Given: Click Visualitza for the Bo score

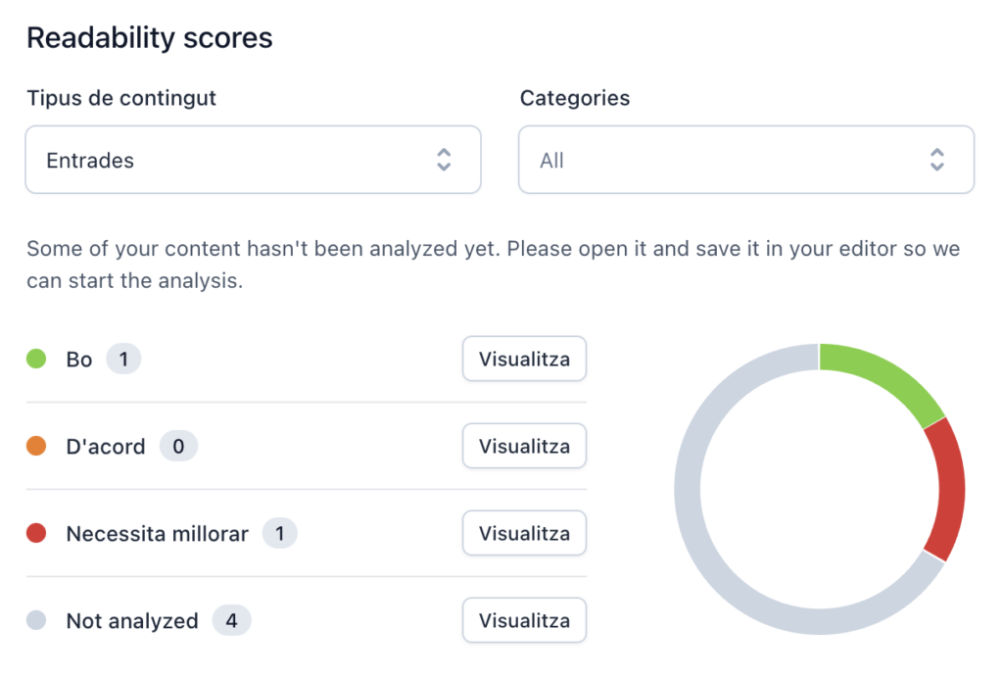Looking at the screenshot, I should click(524, 360).
